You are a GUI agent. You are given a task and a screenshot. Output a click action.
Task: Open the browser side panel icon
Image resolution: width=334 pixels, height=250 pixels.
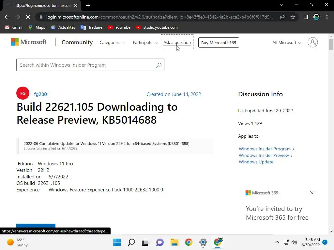(306, 17)
